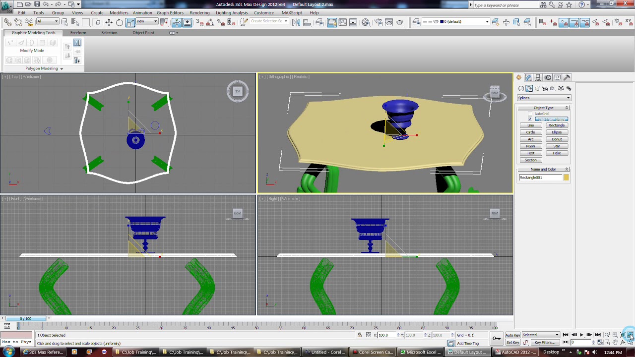Open the Hierarchy command panel tab

click(x=538, y=77)
